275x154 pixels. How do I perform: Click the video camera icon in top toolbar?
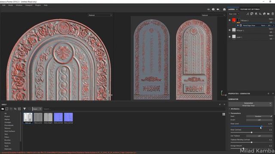(218, 9)
